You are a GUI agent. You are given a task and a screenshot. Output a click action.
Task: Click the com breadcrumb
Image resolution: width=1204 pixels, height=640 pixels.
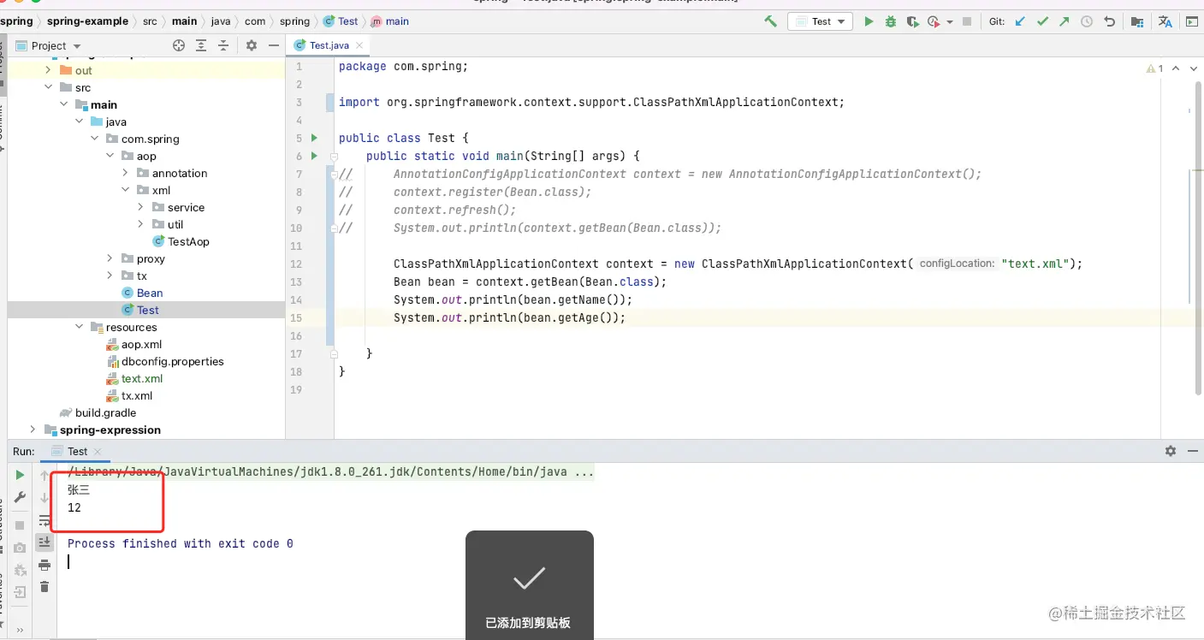pos(256,21)
